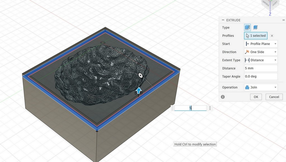Clear the Profiles selection with the X
Viewport: 286px width, 162px height.
(x=272, y=36)
